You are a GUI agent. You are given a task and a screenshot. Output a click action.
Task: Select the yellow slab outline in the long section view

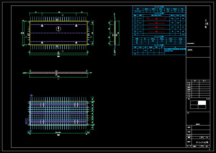[58, 73]
